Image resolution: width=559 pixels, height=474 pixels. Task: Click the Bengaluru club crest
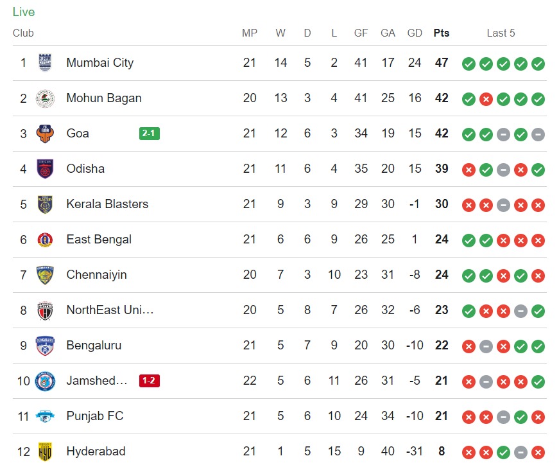[x=45, y=346]
